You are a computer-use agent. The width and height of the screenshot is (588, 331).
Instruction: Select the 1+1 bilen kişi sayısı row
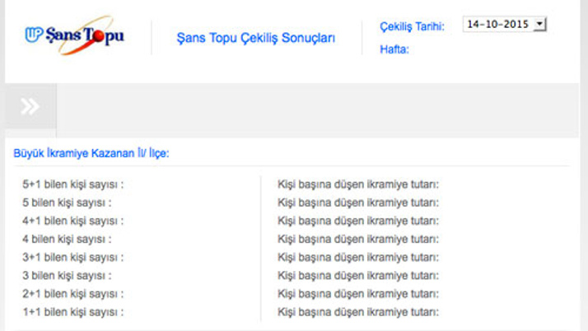click(72, 312)
